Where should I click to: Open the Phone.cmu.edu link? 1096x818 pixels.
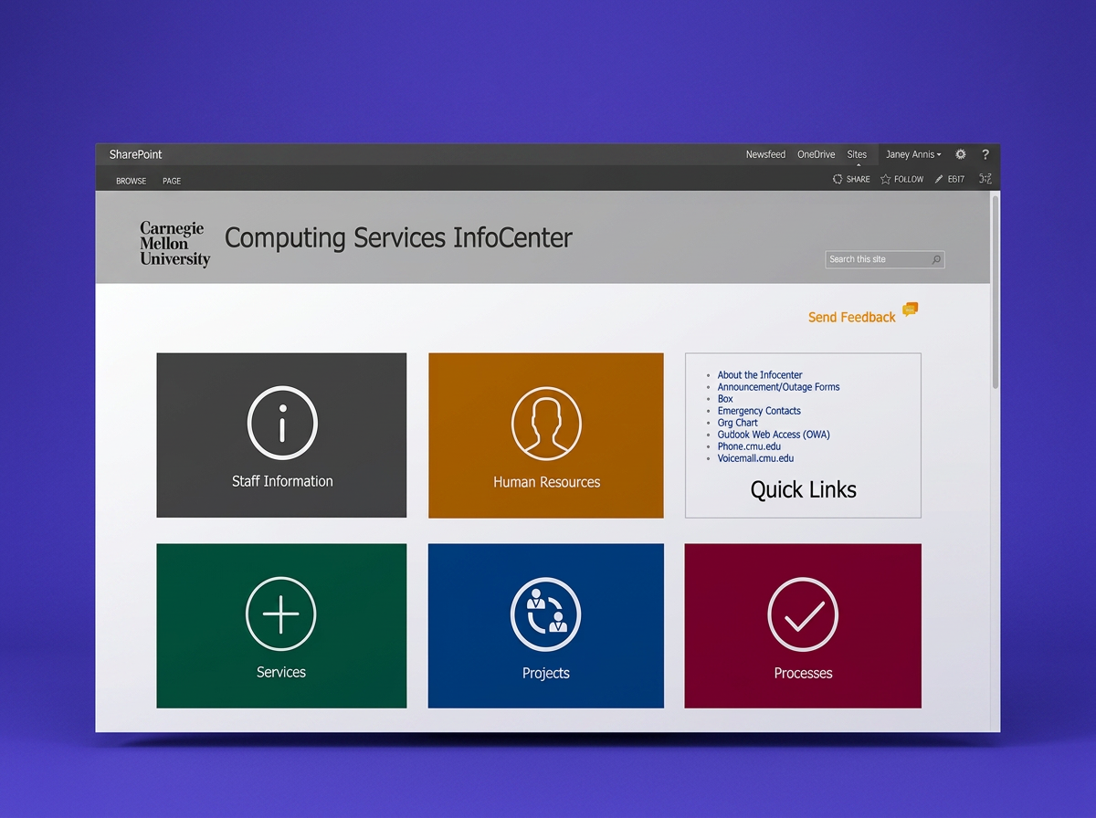pyautogui.click(x=749, y=446)
